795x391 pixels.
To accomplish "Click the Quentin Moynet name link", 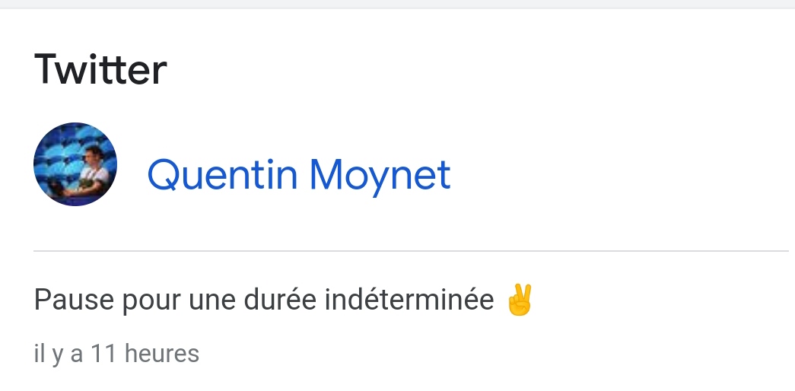I will coord(298,174).
